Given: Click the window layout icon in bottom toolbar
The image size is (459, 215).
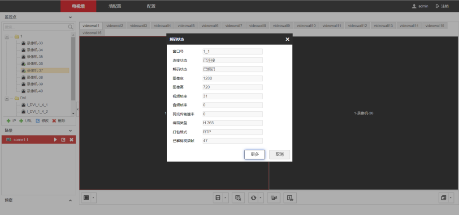Looking at the screenshot, I should coord(87,198).
